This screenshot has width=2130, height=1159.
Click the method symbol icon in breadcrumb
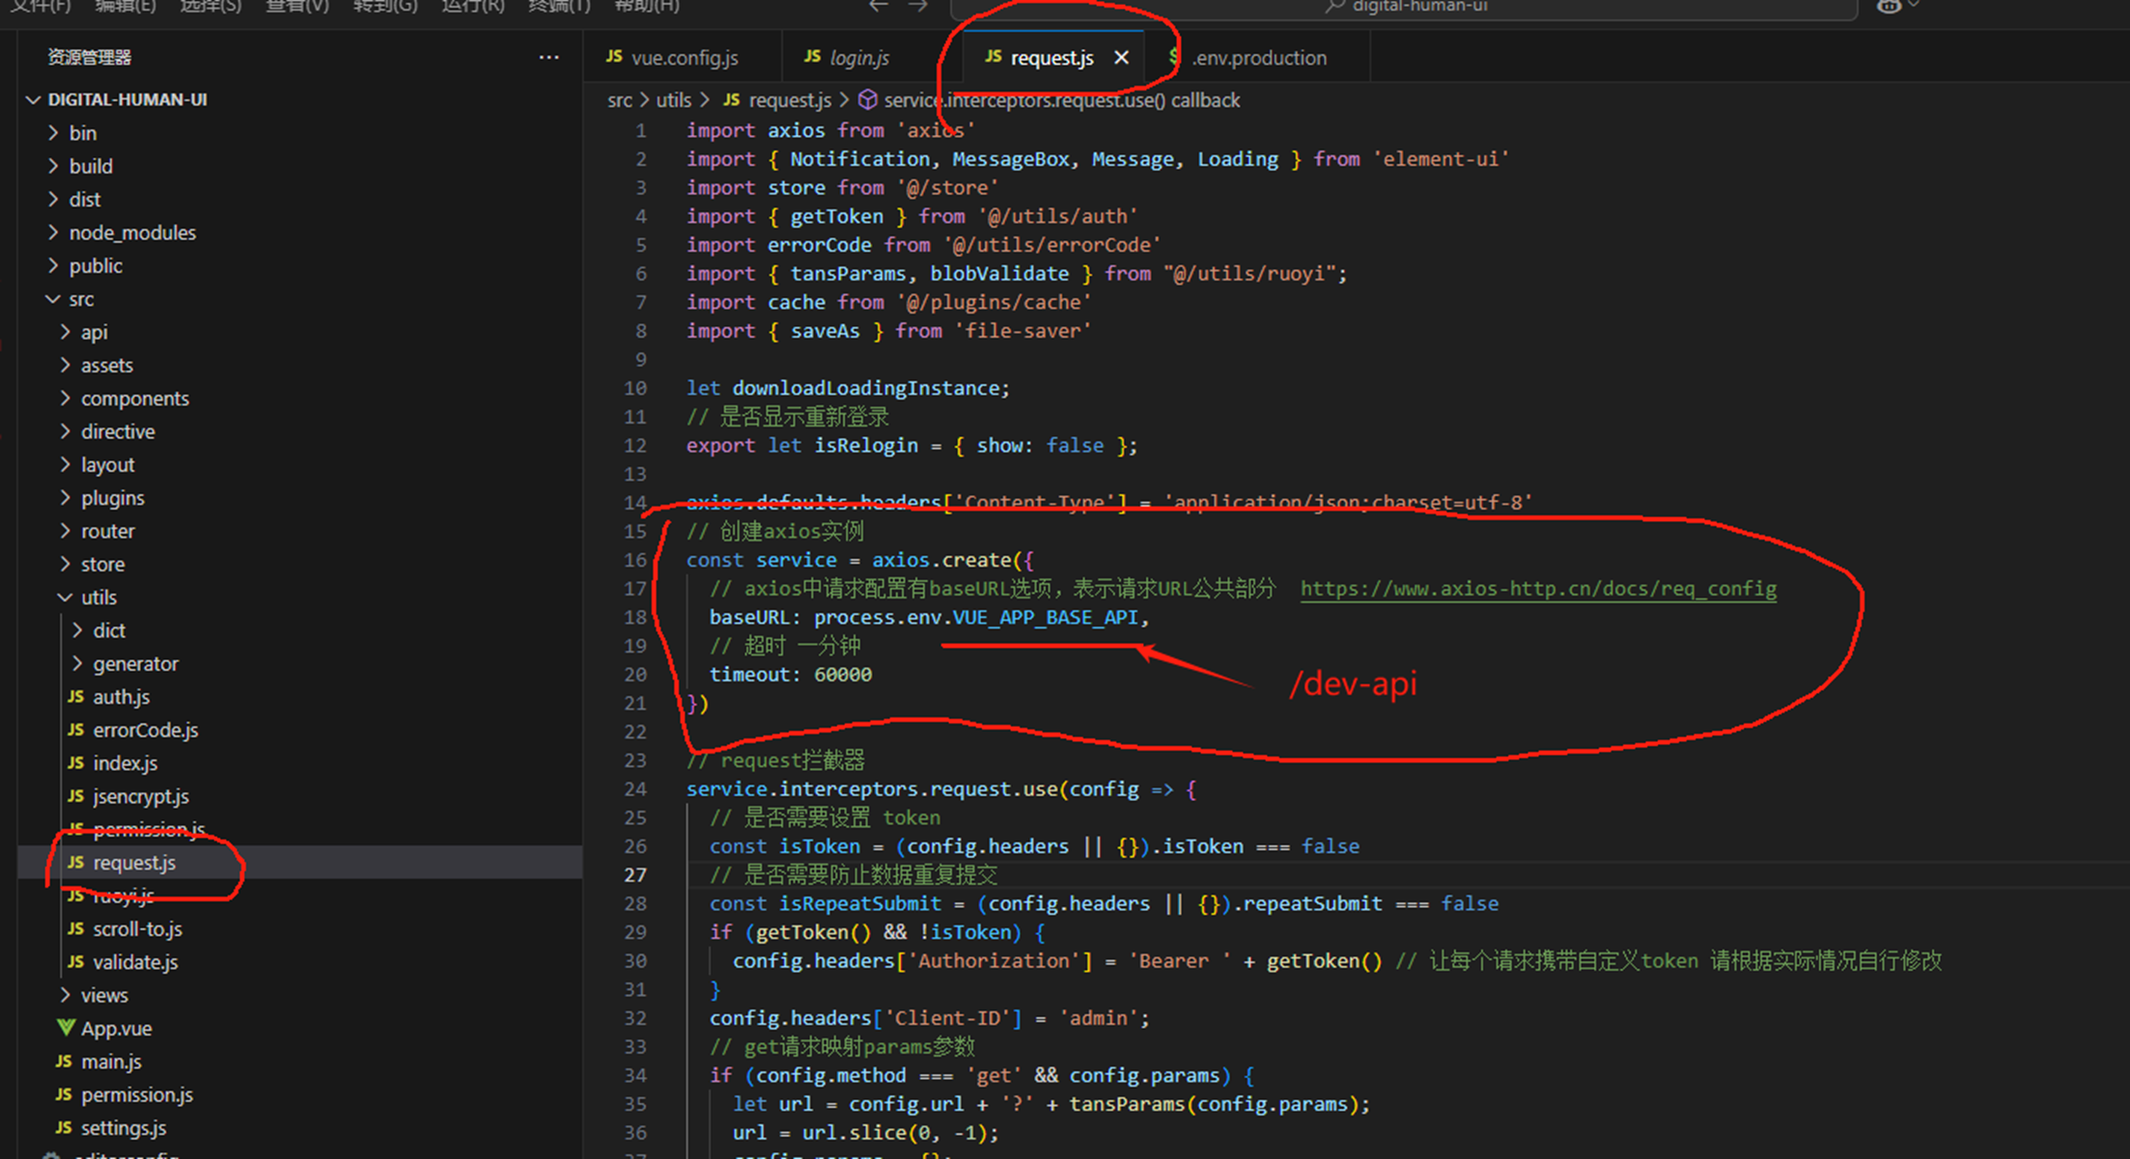click(868, 100)
